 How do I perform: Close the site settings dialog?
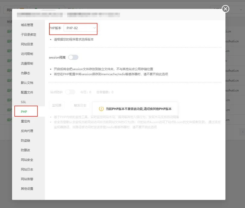point(225,9)
